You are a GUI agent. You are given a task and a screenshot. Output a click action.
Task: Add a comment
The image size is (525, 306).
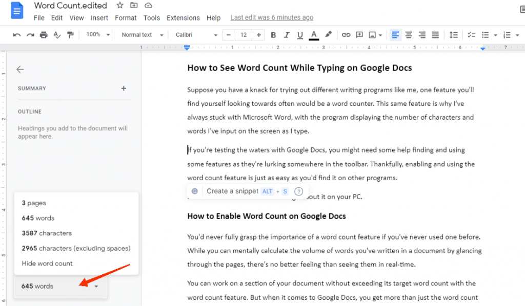359,35
